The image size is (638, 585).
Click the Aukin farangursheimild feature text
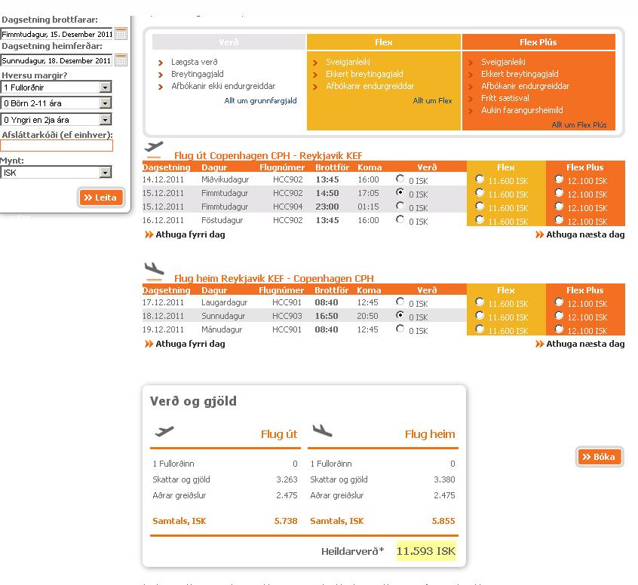[522, 110]
